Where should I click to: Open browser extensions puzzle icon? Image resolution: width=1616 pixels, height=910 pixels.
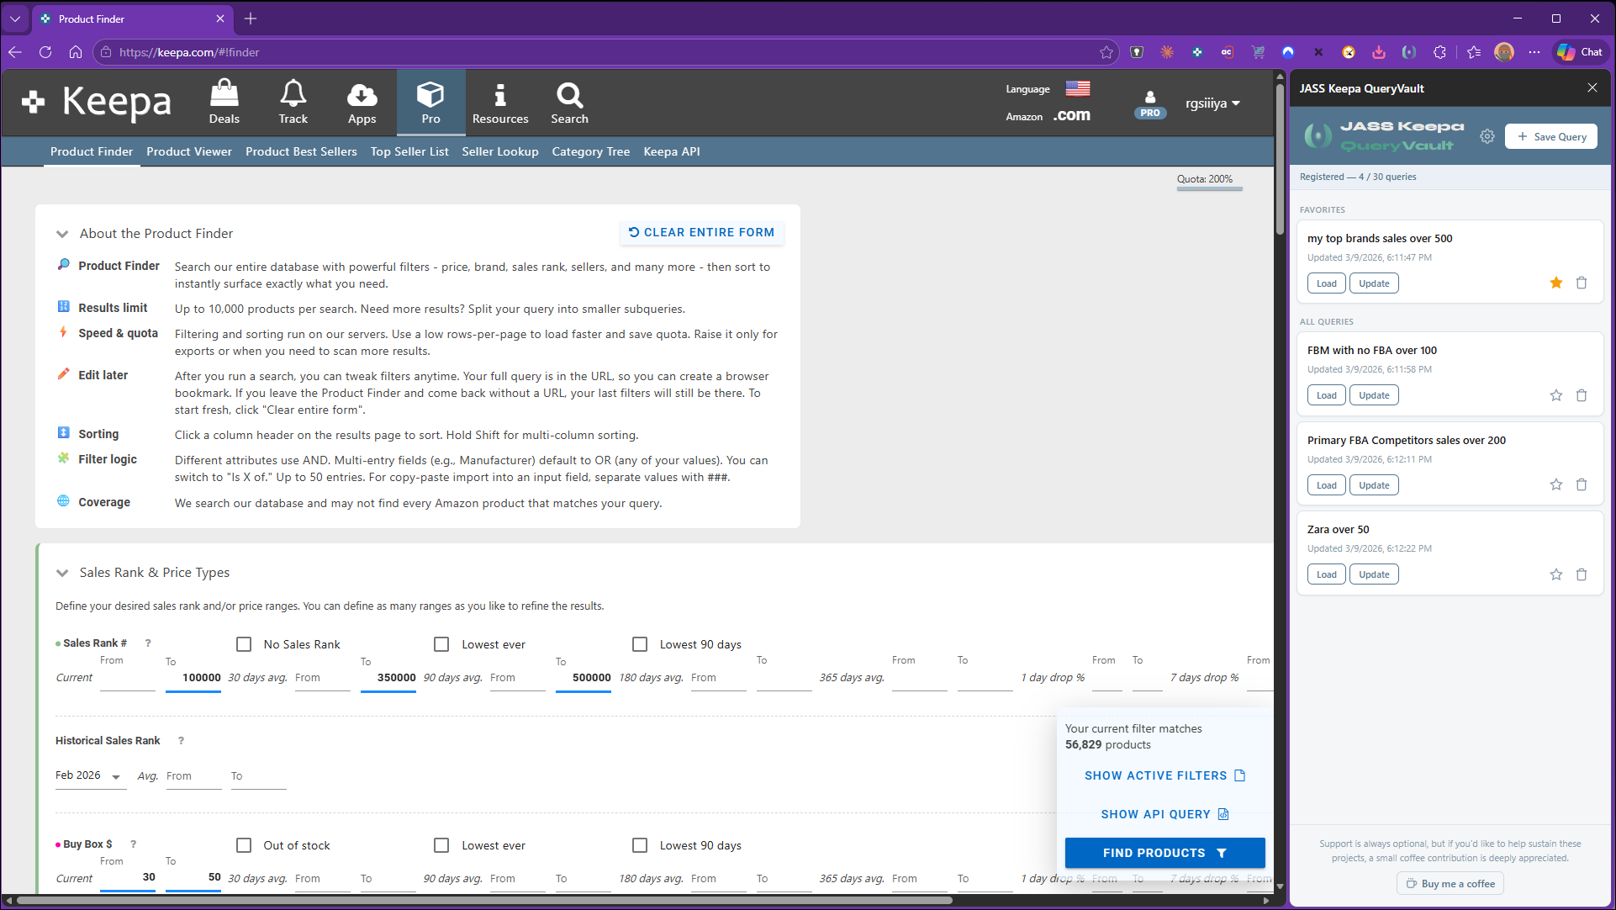click(1439, 52)
